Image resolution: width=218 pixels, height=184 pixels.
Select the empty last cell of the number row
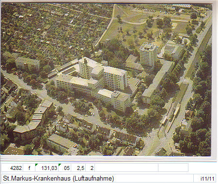[173, 168]
